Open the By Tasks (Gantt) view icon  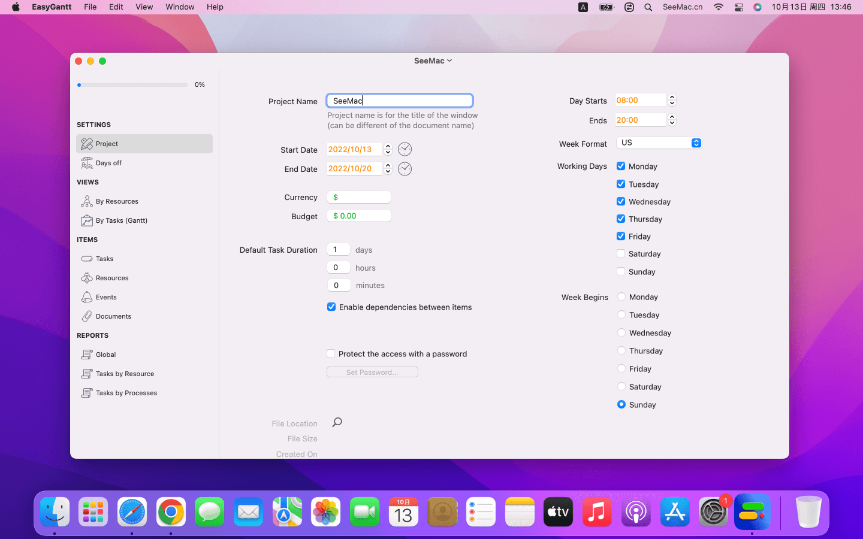[x=87, y=220]
